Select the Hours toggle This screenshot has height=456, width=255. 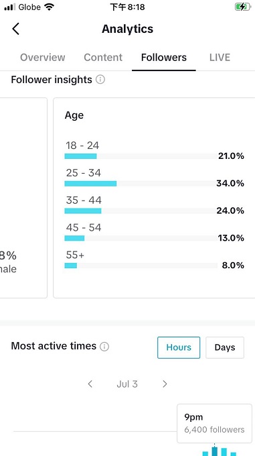click(179, 347)
